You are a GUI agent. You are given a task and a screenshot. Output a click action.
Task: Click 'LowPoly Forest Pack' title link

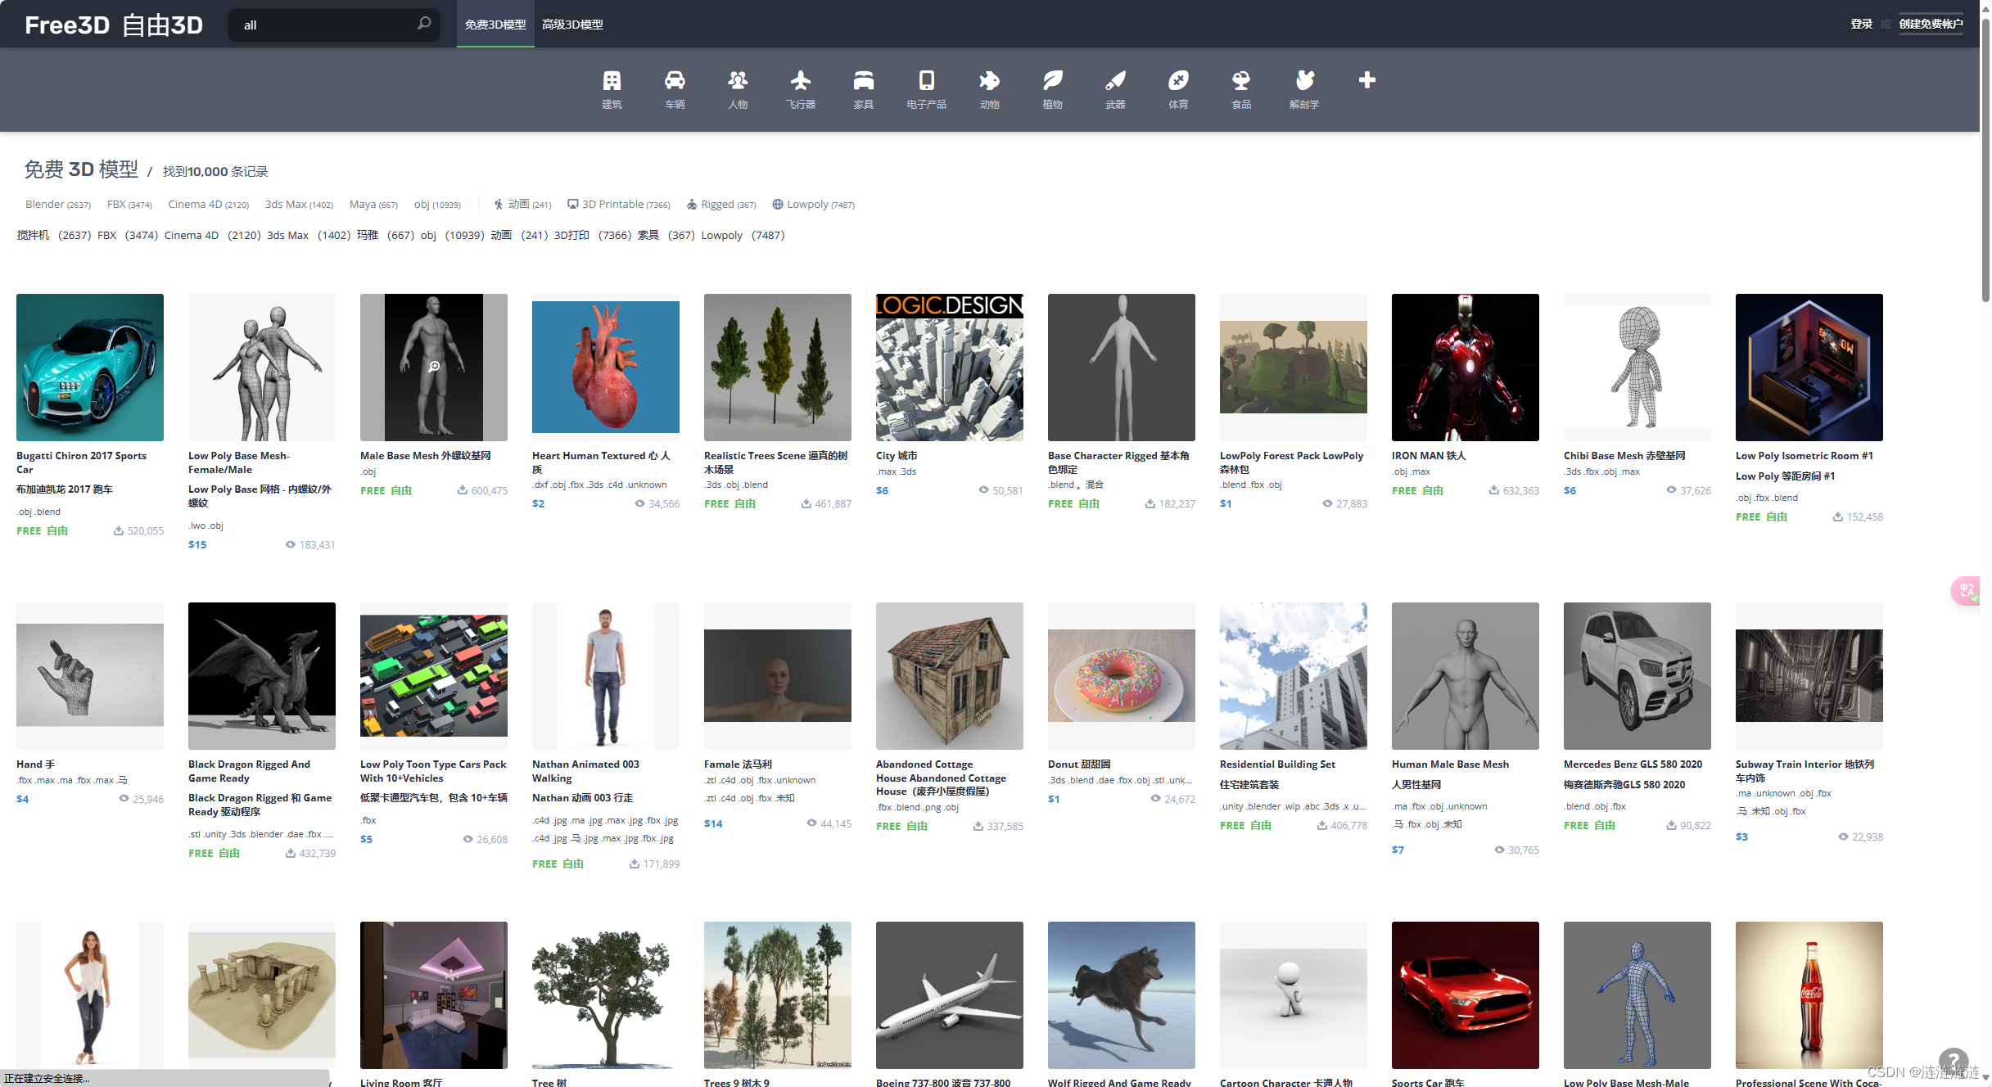1292,462
